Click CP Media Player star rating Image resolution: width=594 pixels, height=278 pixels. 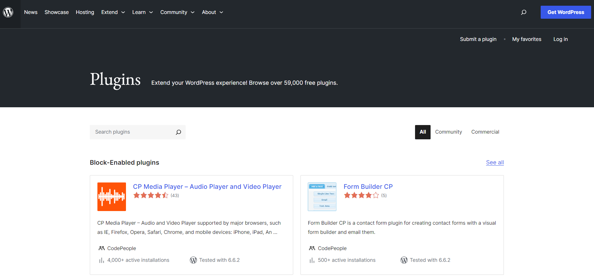(151, 195)
